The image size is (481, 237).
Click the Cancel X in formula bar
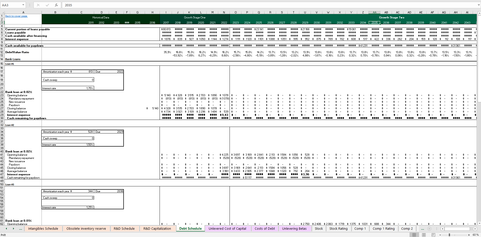tap(38, 5)
